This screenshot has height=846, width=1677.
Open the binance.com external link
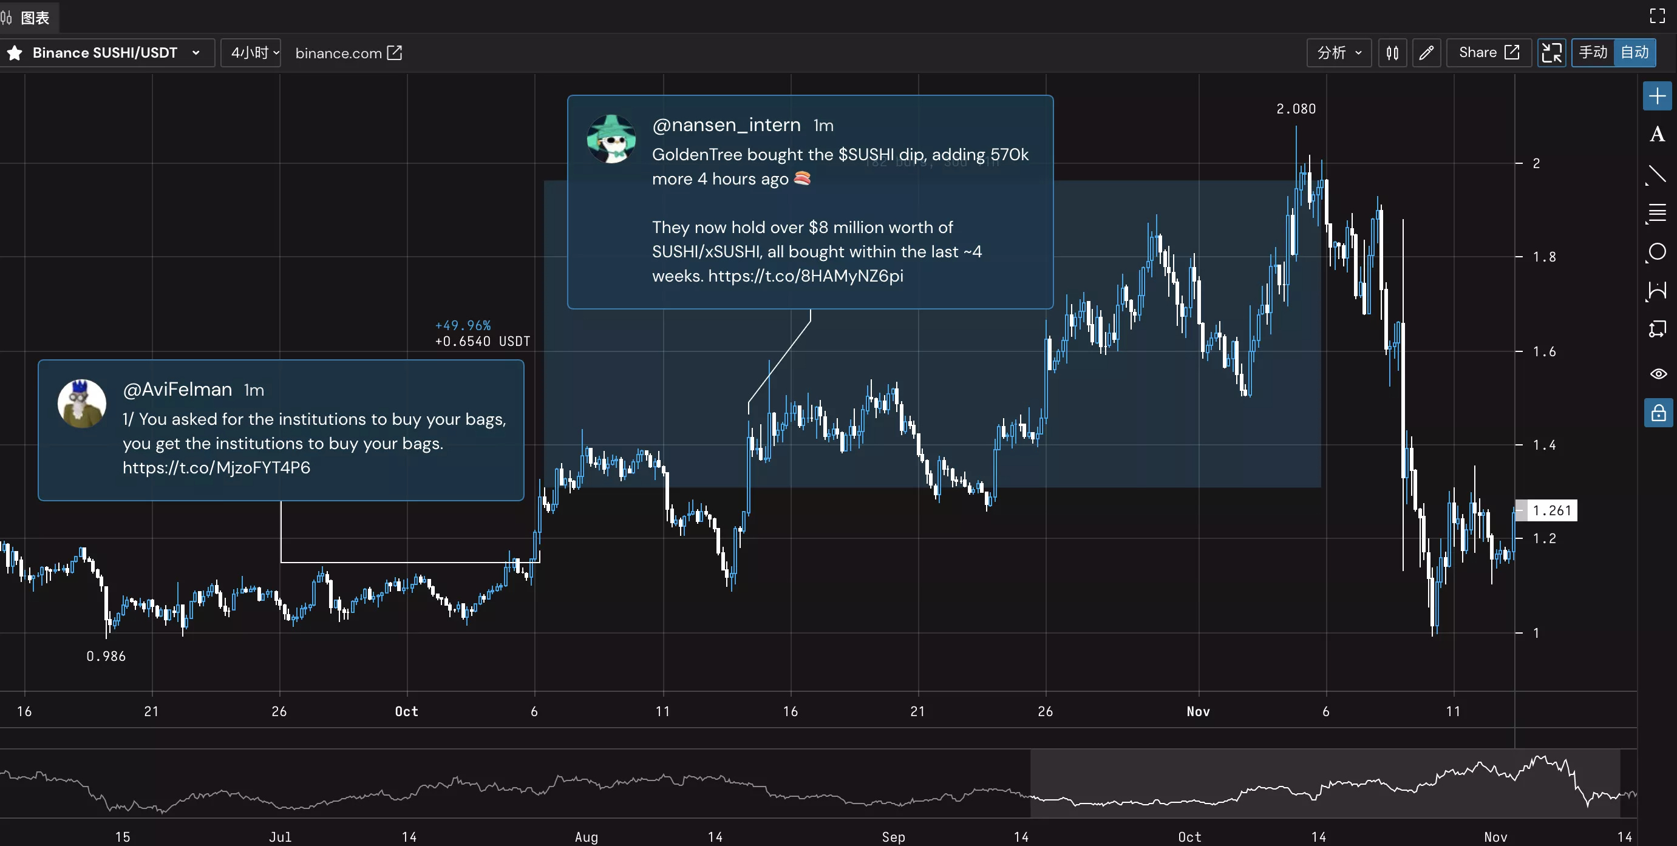(x=349, y=53)
